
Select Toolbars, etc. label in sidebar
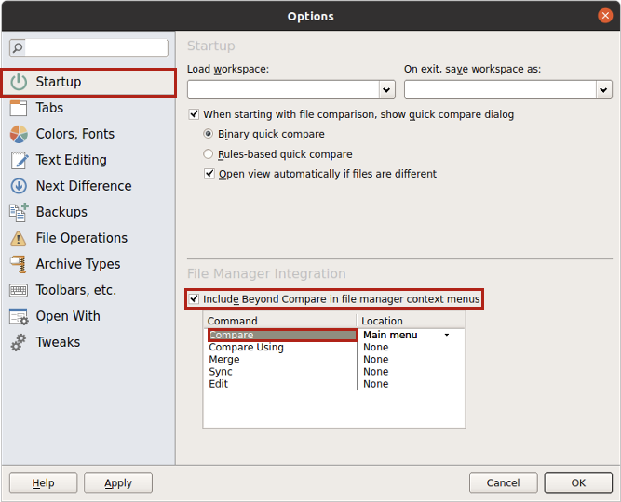click(x=76, y=290)
